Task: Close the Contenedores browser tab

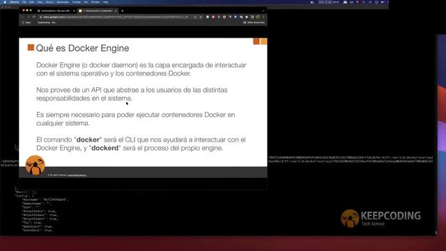Action: click(x=74, y=11)
